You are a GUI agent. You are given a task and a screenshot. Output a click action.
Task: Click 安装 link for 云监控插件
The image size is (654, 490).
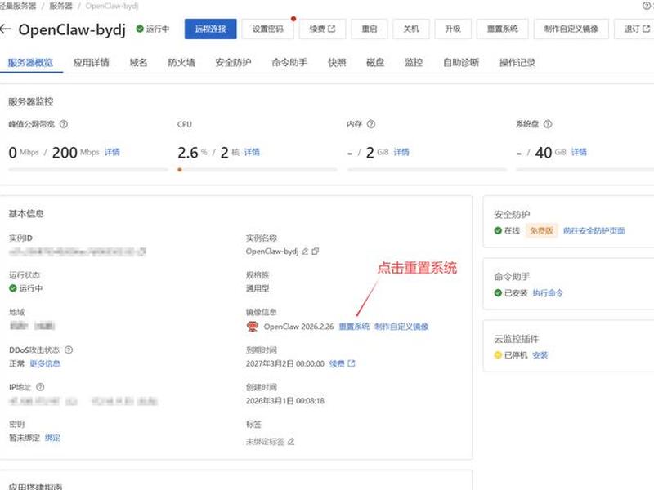click(x=540, y=355)
